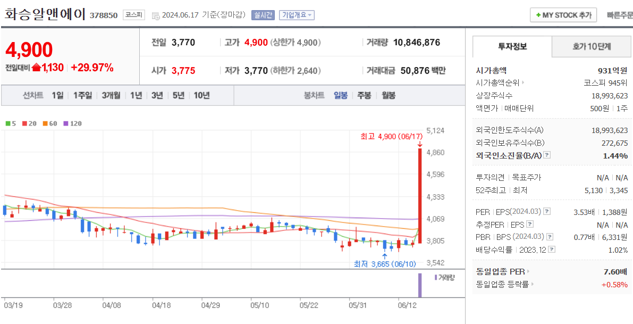Expand the 동일업종 등락률 arrow link
Viewport: 633px width, 324px height.
click(x=533, y=285)
